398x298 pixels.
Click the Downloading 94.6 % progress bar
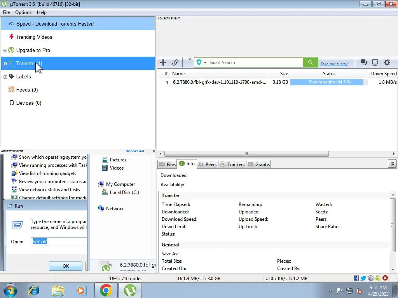point(329,82)
